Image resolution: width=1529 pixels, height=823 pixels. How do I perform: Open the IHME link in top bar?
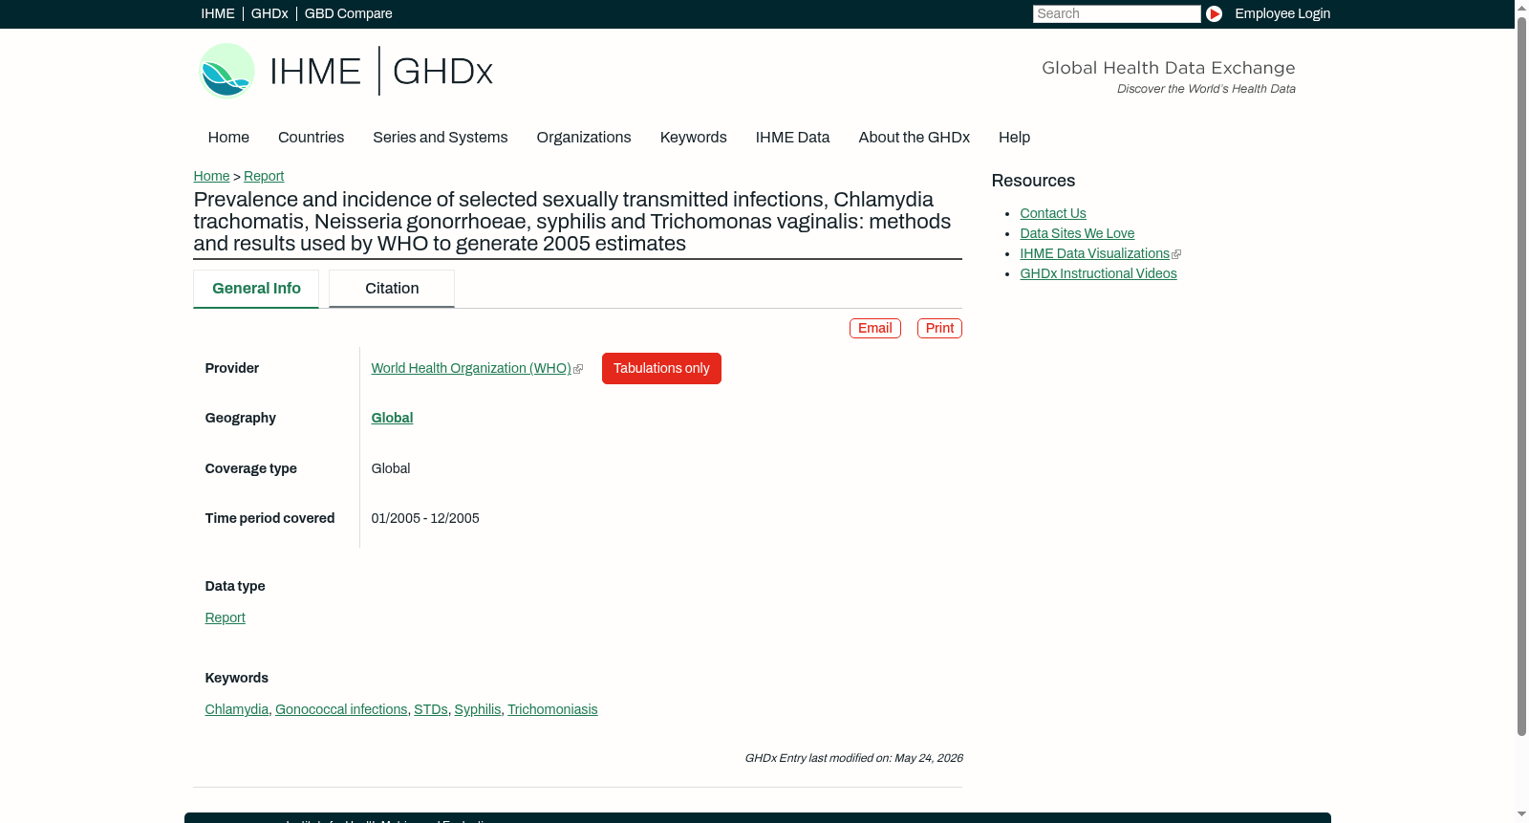pyautogui.click(x=218, y=13)
